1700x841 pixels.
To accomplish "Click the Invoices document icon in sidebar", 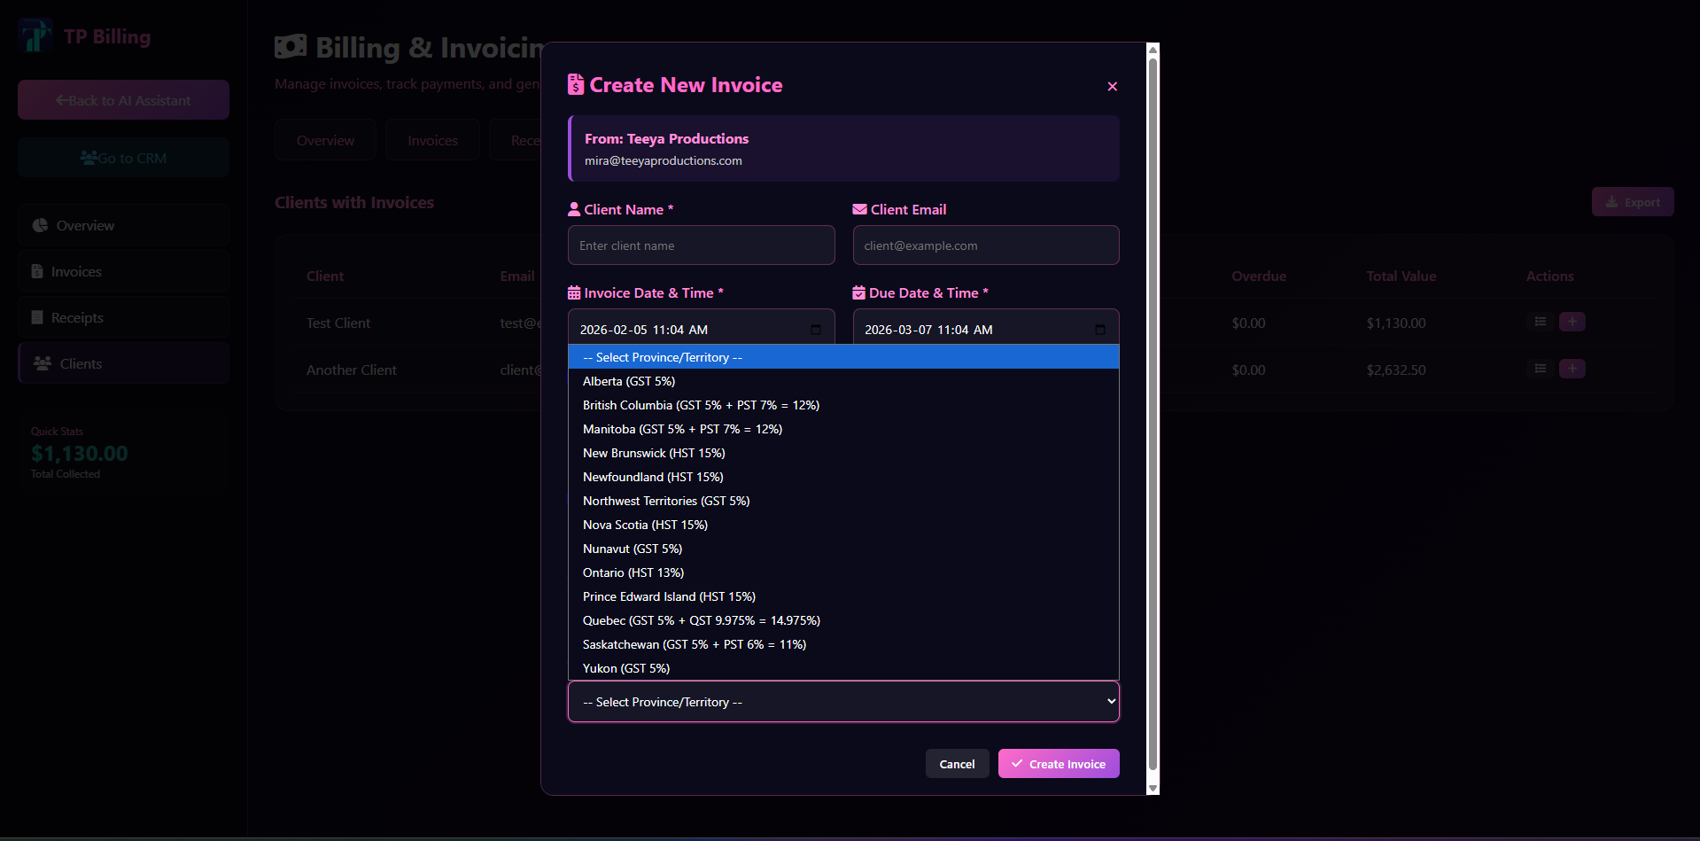I will (37, 271).
